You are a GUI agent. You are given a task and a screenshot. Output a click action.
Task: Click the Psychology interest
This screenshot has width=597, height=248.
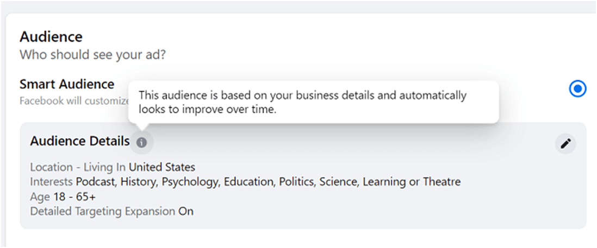(191, 182)
